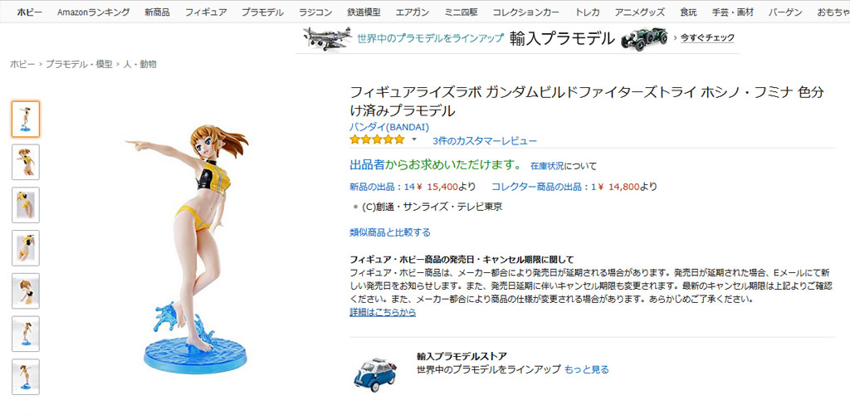This screenshot has height=415, width=850.
Task: Expand the star rating dropdown arrow
Action: tap(415, 139)
